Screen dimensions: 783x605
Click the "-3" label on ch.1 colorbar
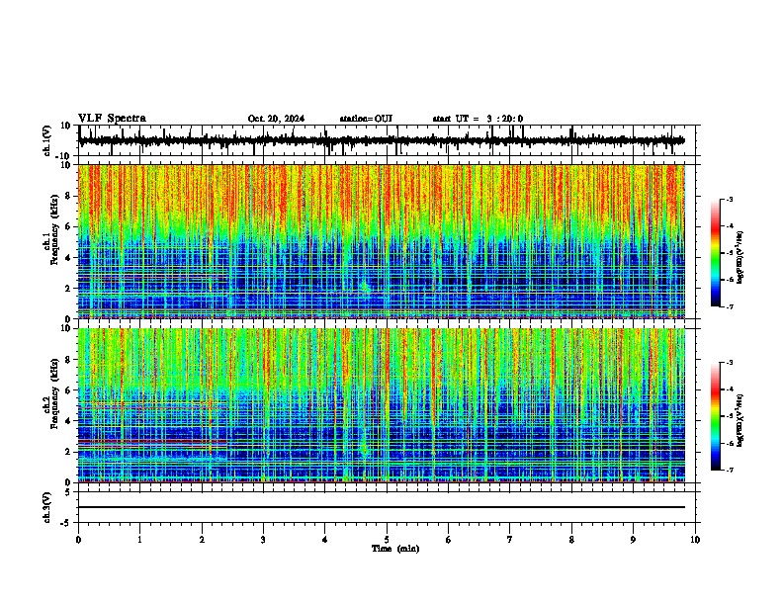(730, 199)
